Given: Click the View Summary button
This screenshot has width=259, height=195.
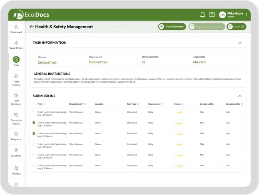Looking at the screenshot, I should 172,27.
